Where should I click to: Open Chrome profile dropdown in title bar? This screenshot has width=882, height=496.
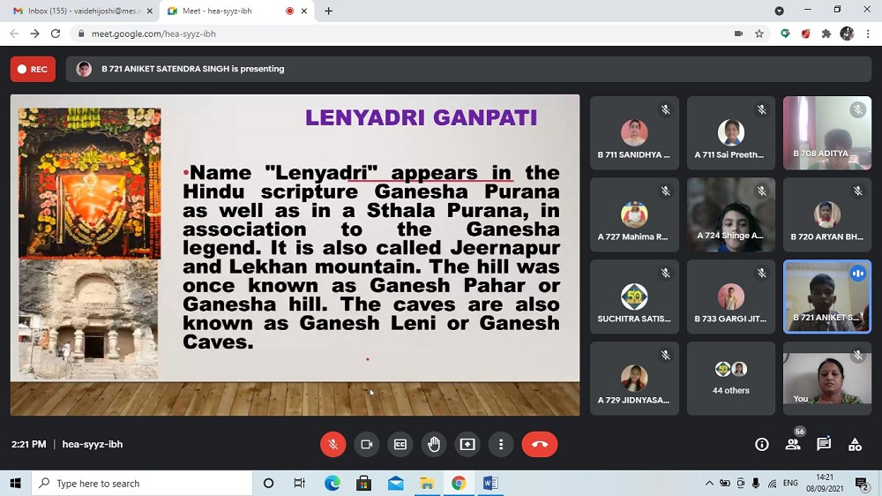click(779, 11)
